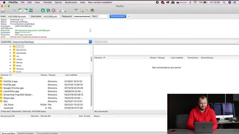Reconnect to the last used server

pos(64,10)
